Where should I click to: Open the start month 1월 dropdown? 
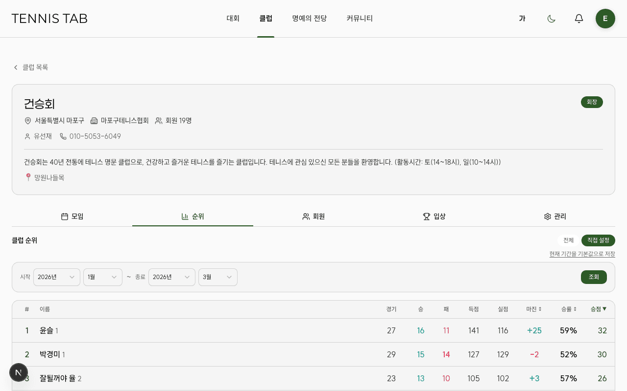(102, 277)
